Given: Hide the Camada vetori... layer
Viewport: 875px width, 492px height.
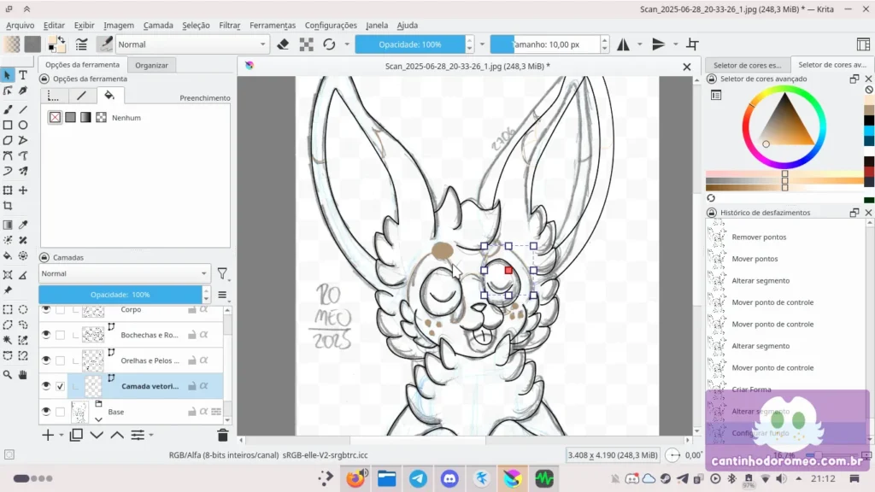Looking at the screenshot, I should tap(46, 386).
